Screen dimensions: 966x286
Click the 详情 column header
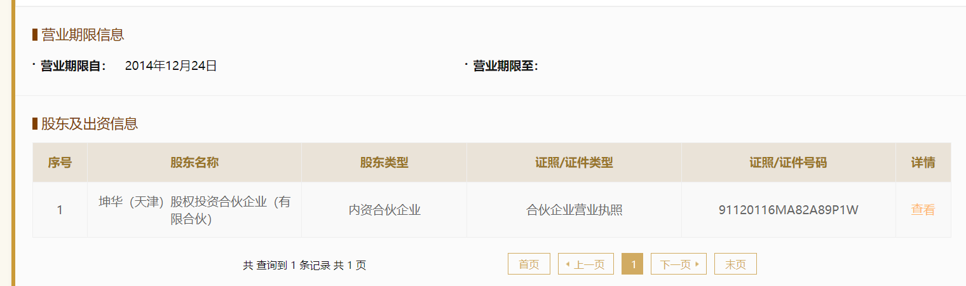click(923, 163)
